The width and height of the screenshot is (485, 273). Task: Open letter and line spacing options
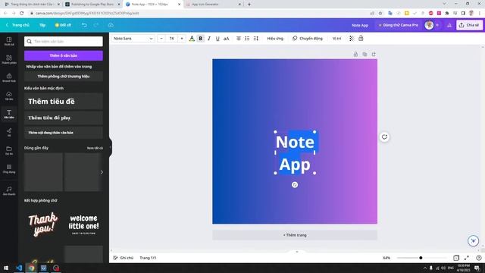pyautogui.click(x=256, y=39)
